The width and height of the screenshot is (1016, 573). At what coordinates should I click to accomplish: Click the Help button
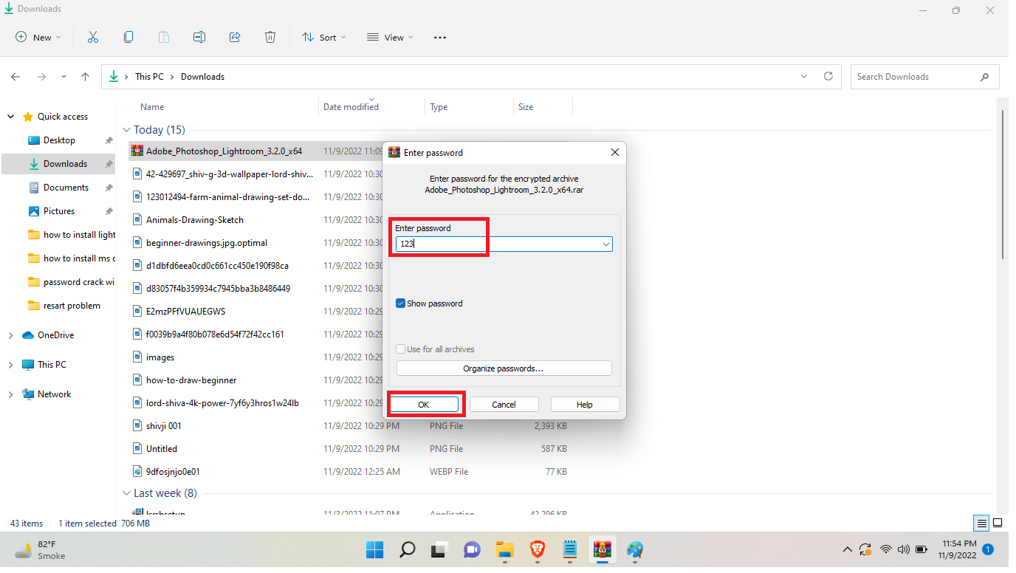coord(585,405)
